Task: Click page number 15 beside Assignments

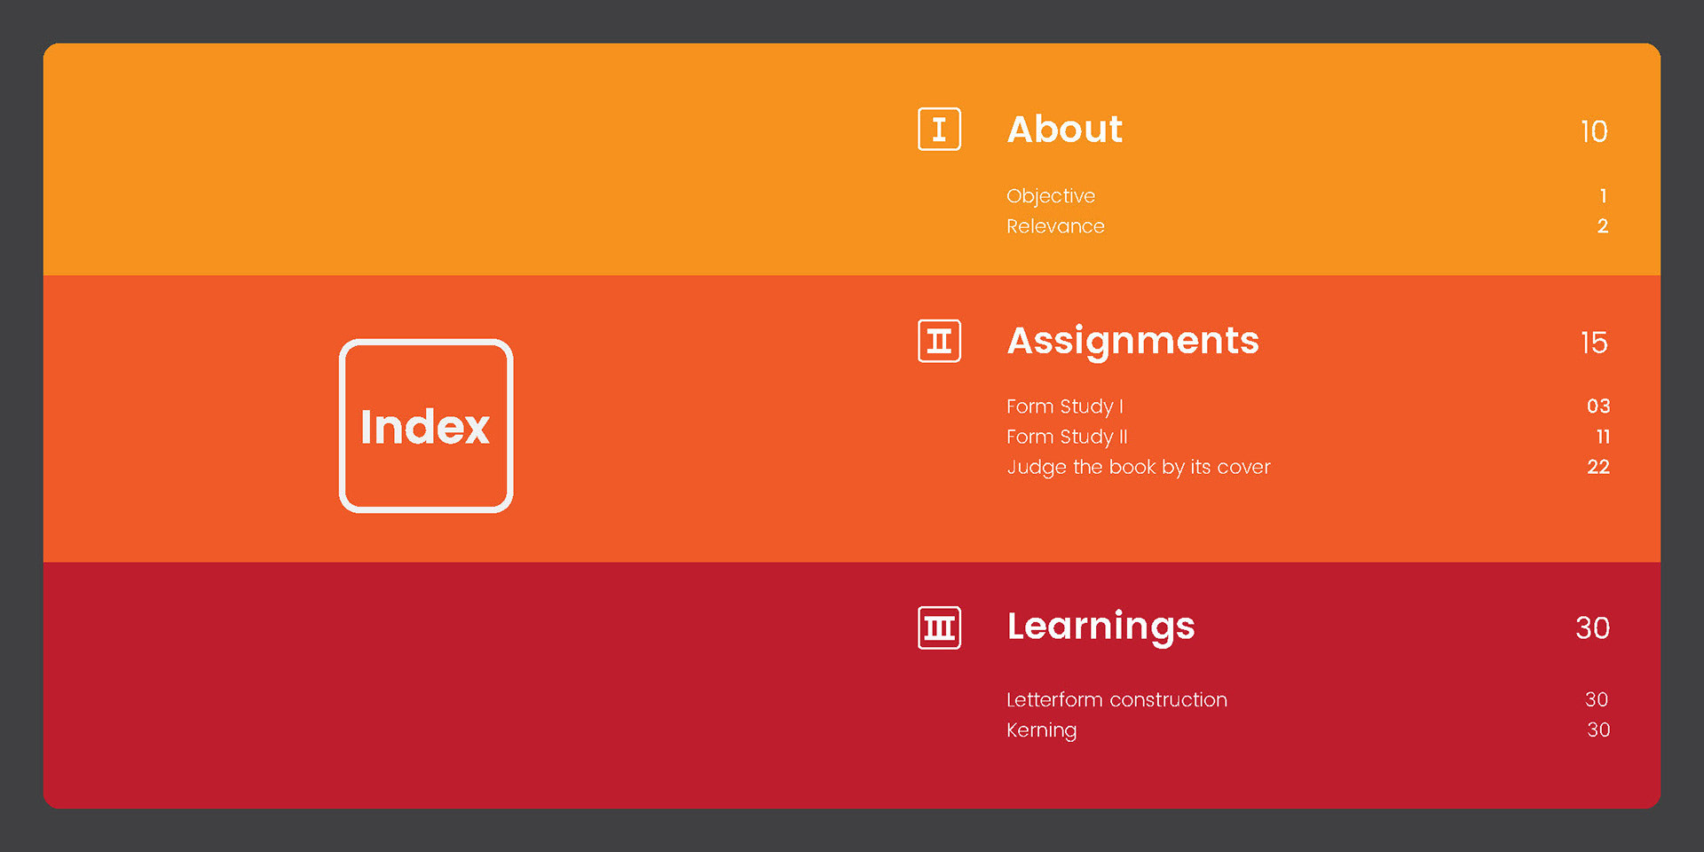Action: (1594, 343)
